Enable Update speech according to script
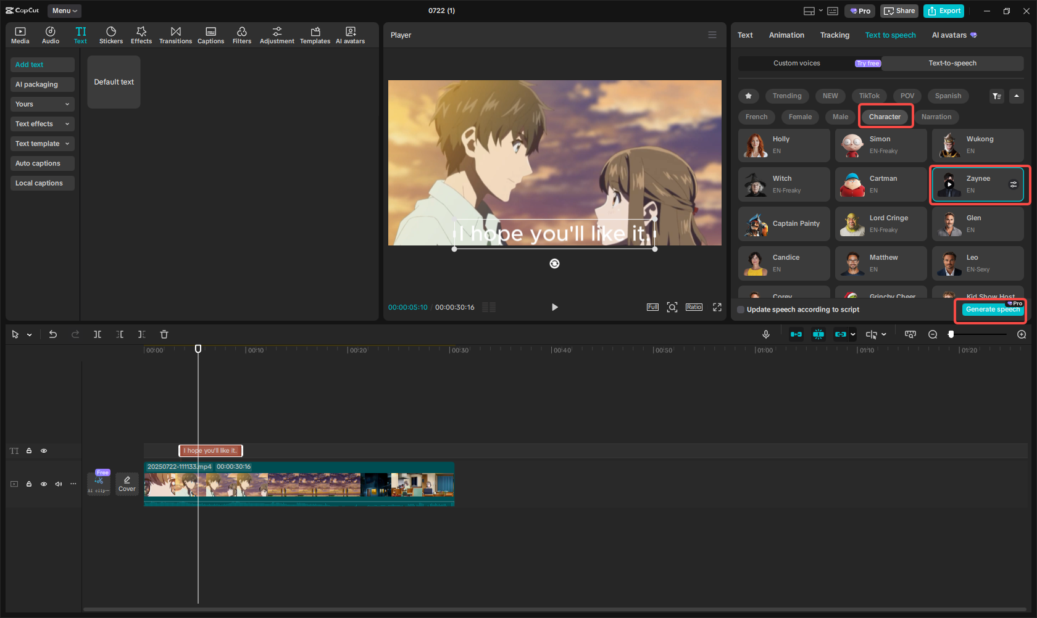The height and width of the screenshot is (618, 1037). pyautogui.click(x=741, y=309)
